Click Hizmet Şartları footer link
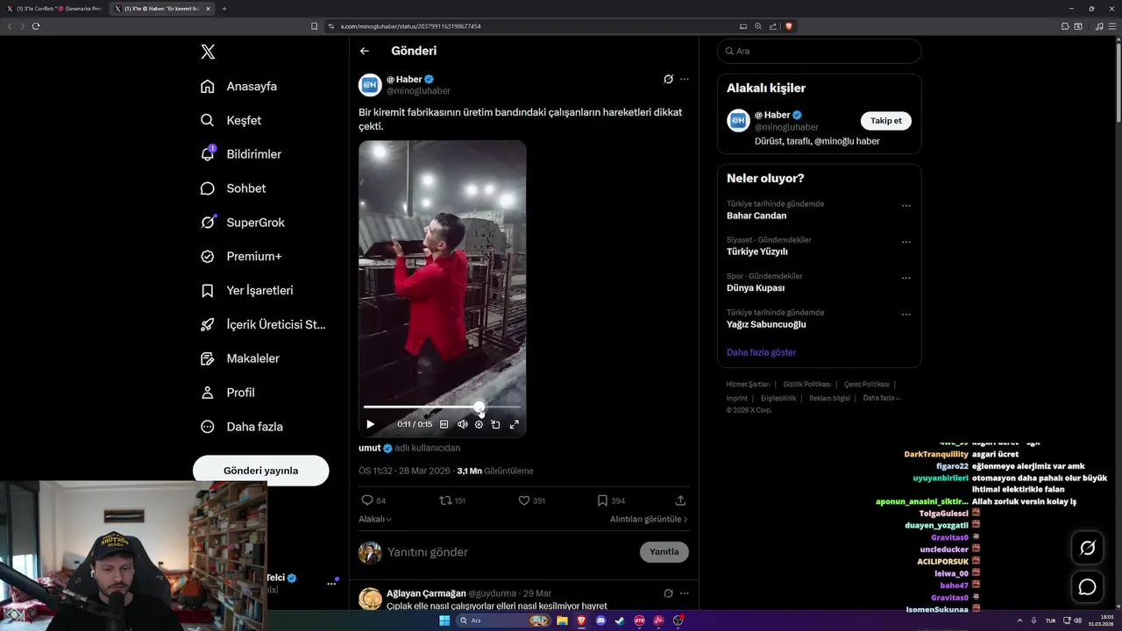 (748, 385)
